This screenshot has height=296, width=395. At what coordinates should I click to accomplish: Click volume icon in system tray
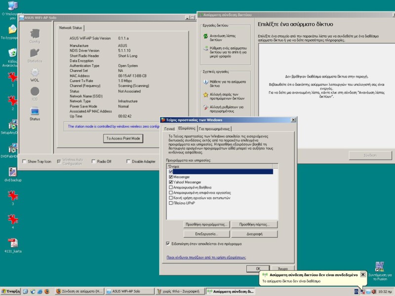374,292
